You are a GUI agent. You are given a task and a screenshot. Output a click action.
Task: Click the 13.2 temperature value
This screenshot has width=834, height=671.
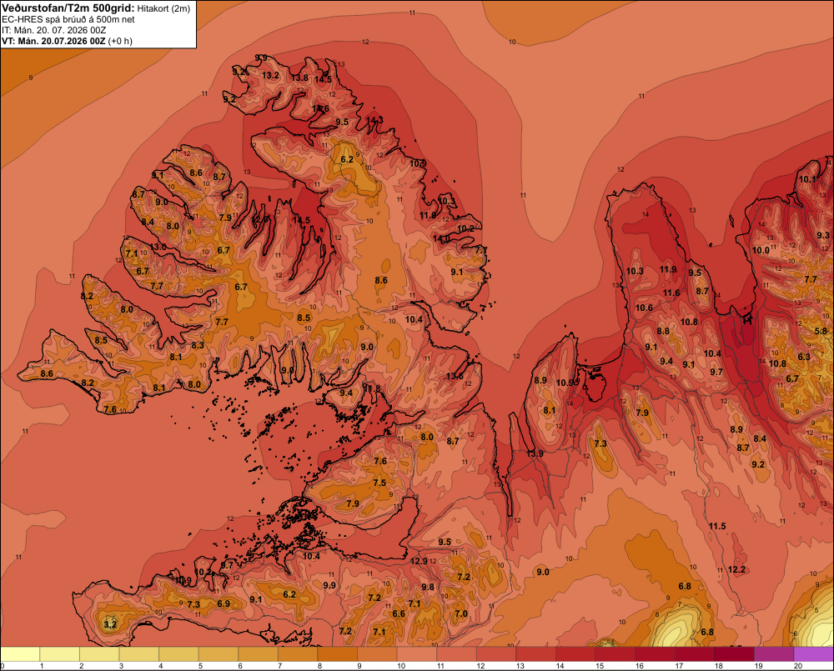(x=270, y=76)
